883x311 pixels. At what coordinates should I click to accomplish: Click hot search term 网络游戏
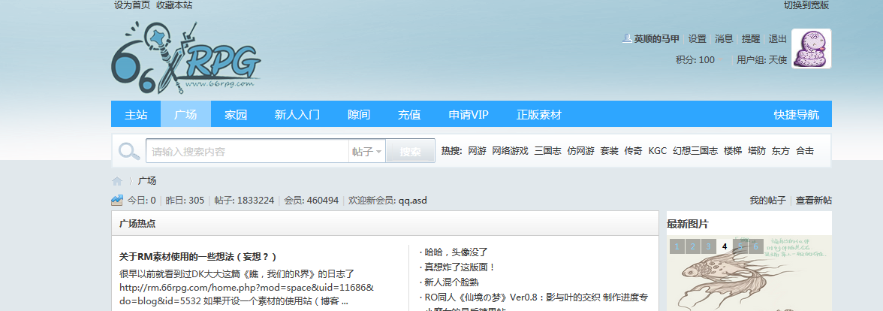[511, 151]
